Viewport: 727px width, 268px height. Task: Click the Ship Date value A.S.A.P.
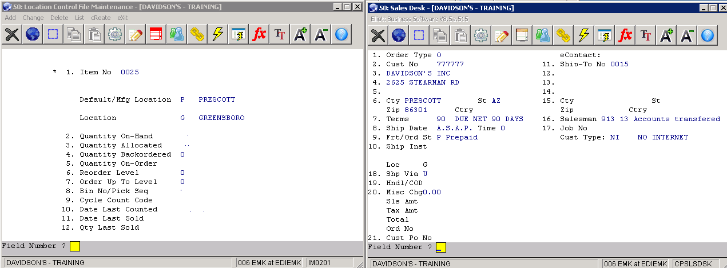point(455,128)
